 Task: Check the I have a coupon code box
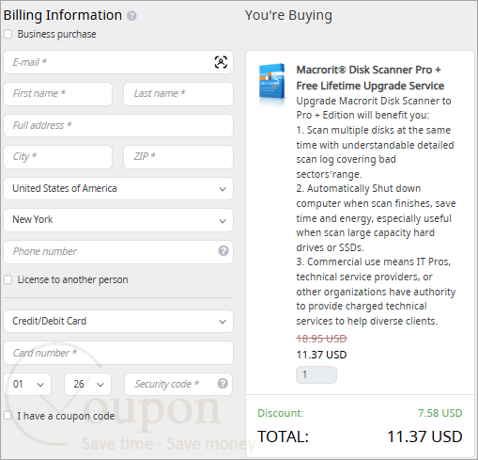tap(8, 416)
